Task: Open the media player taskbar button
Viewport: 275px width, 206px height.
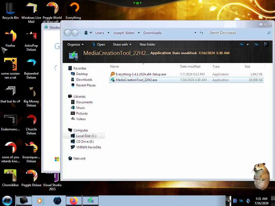Action: point(40,201)
